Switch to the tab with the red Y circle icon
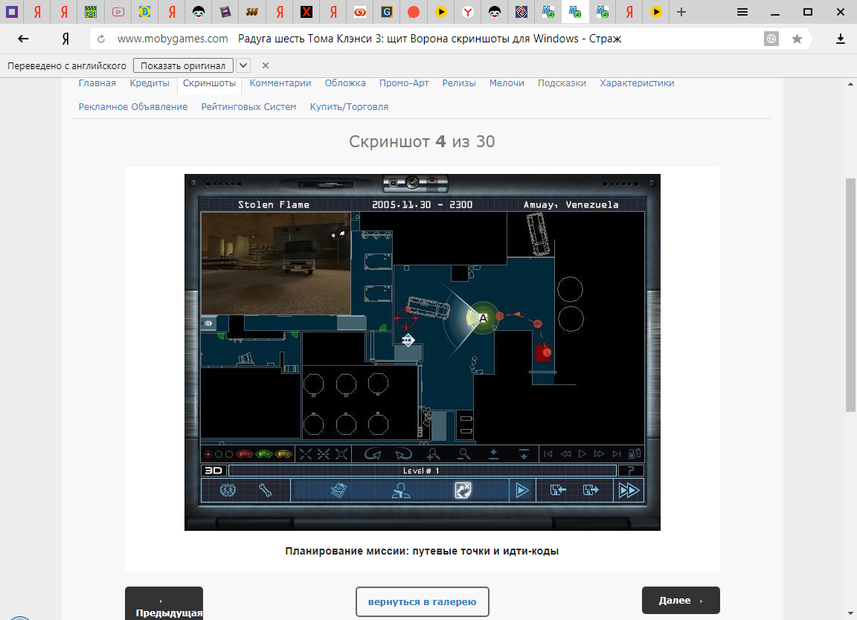Viewport: 857px width, 620px height. tap(467, 11)
